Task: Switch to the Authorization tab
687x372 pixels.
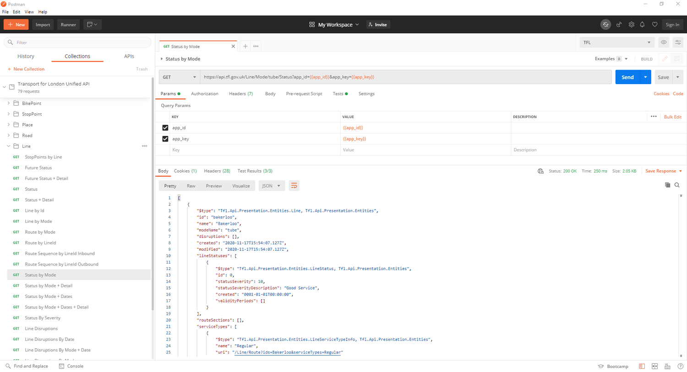Action: pyautogui.click(x=204, y=93)
